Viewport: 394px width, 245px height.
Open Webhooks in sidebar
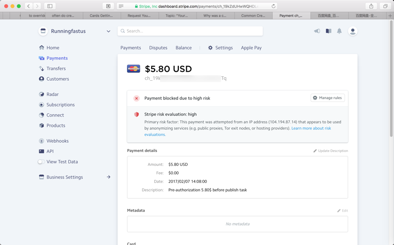coord(57,141)
